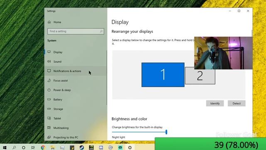Click the Home house icon
266x150 pixels.
click(49, 22)
